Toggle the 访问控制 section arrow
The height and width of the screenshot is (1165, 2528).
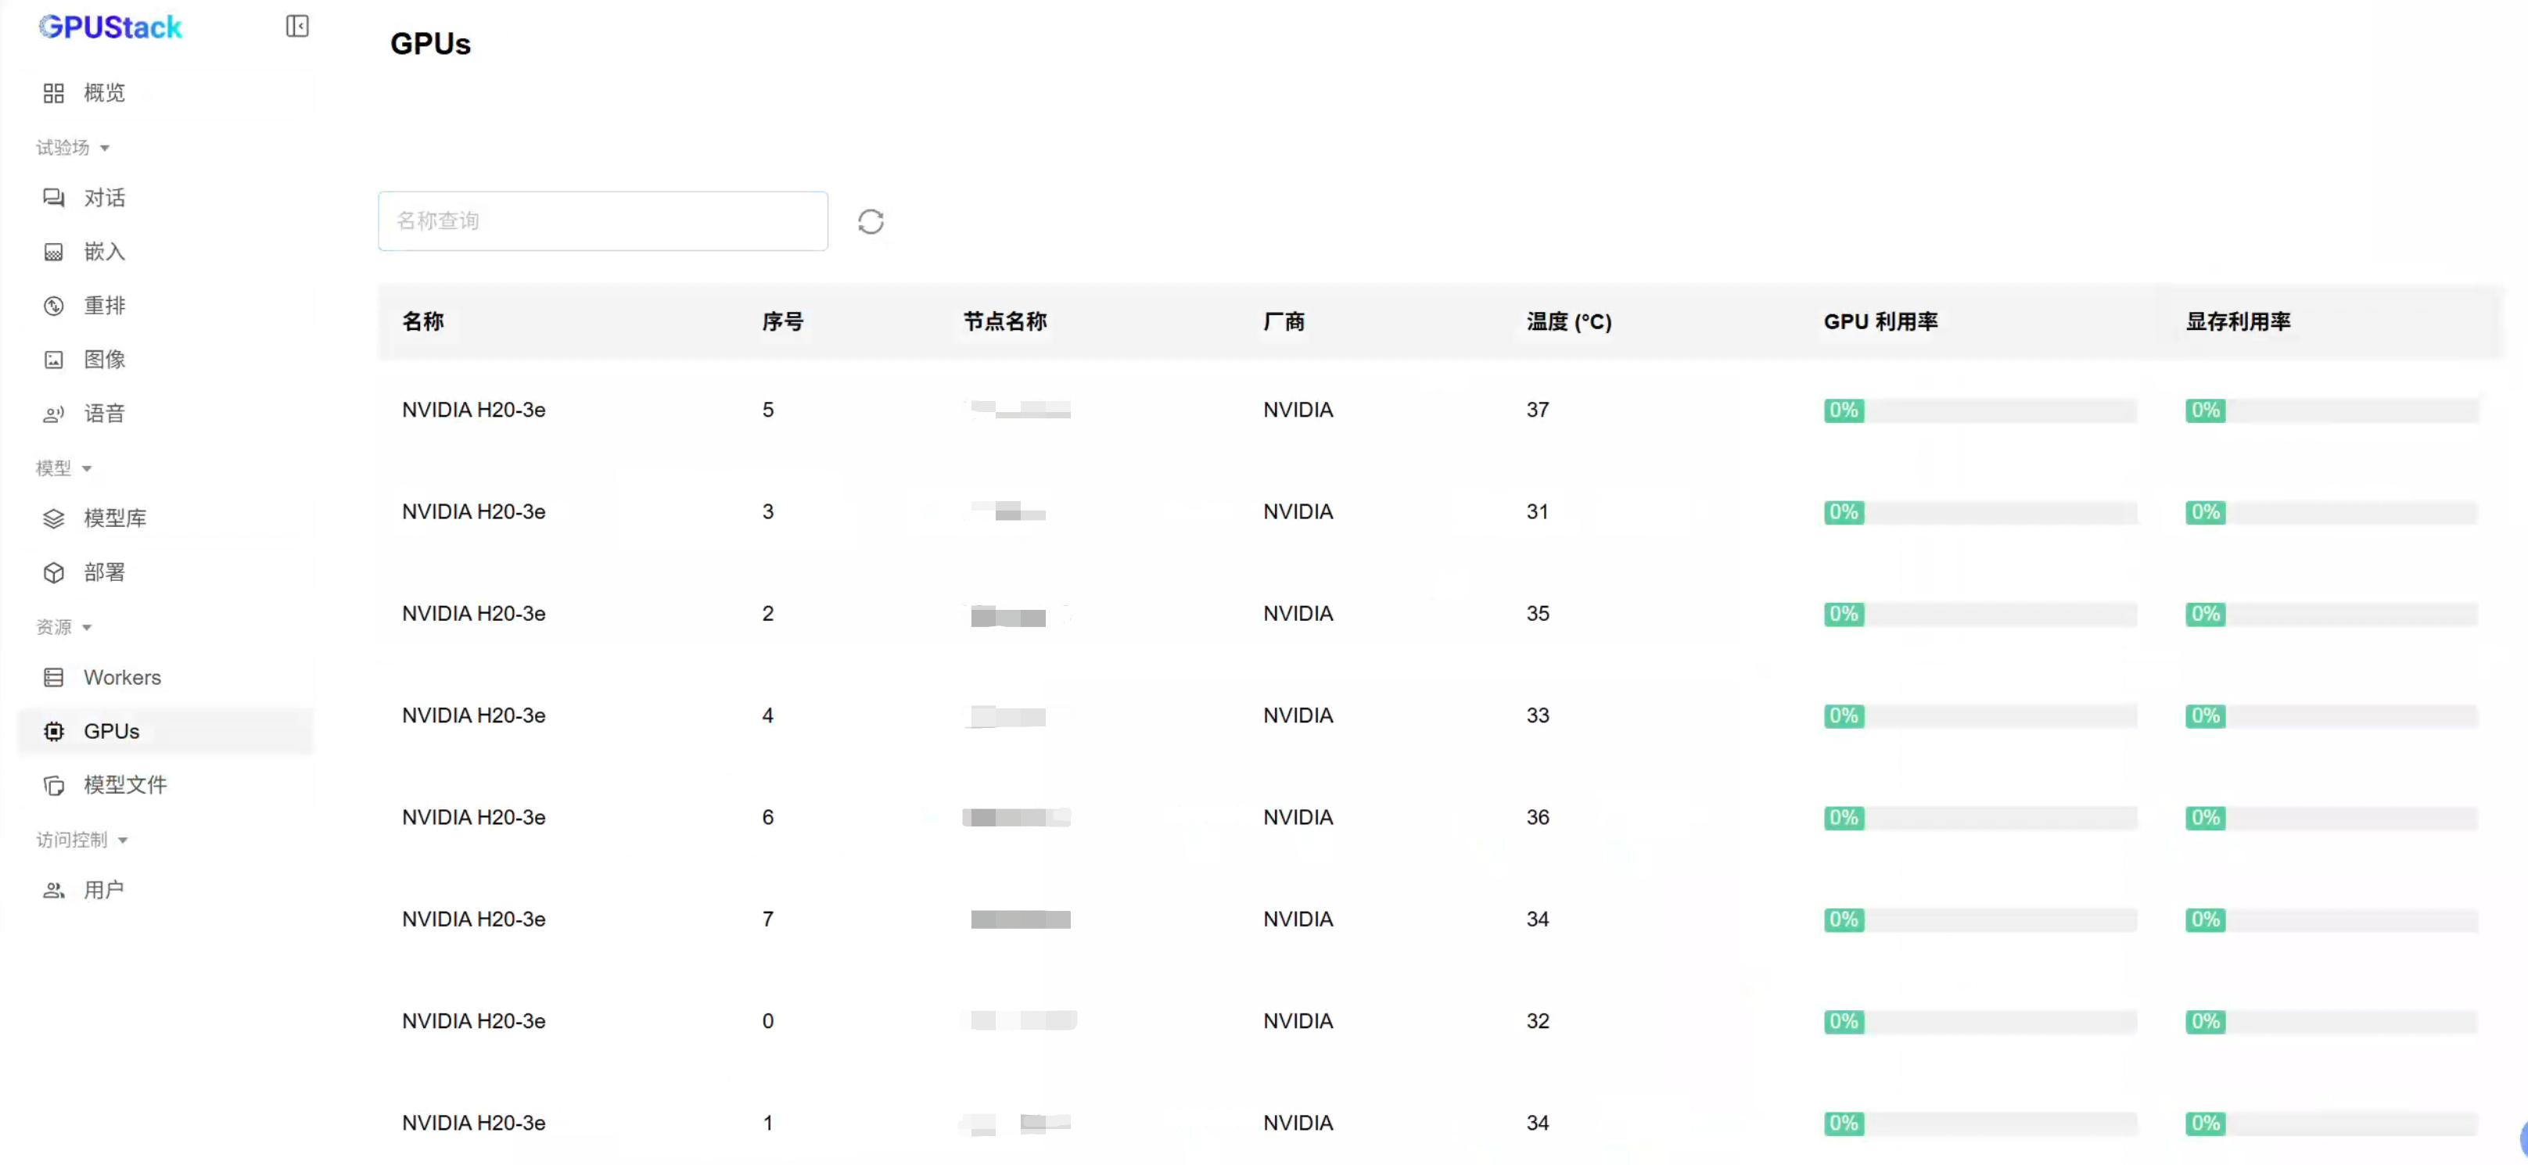[123, 841]
